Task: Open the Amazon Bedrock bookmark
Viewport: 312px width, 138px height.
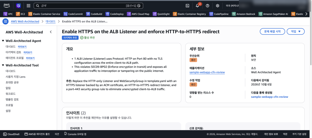Action: [243, 14]
